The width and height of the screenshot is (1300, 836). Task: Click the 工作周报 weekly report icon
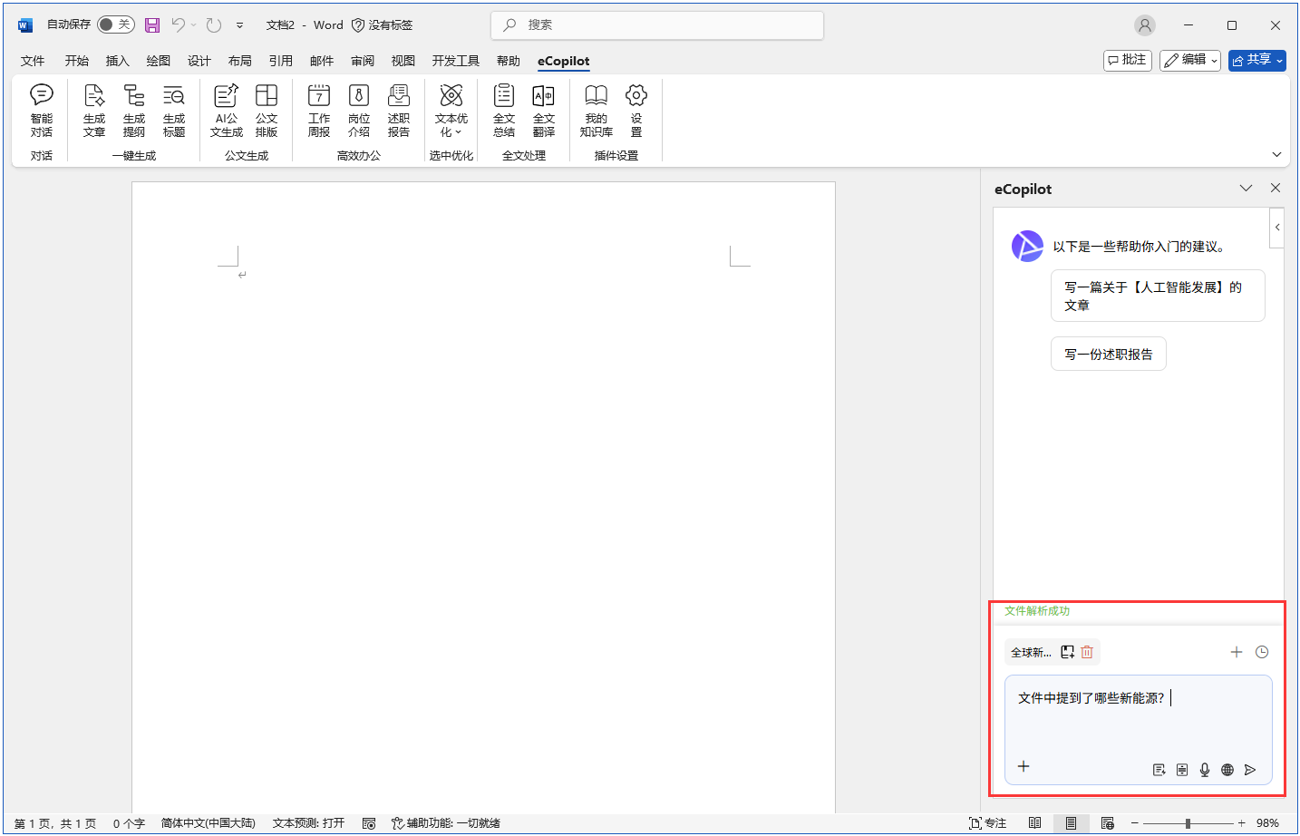pos(319,110)
